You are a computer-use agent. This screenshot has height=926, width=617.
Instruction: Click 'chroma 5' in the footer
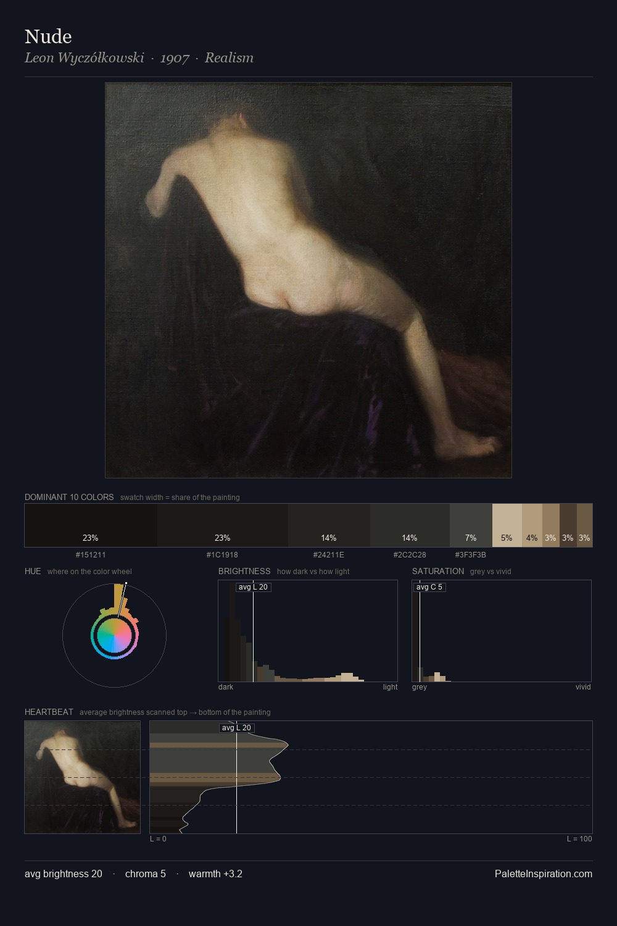pos(146,874)
